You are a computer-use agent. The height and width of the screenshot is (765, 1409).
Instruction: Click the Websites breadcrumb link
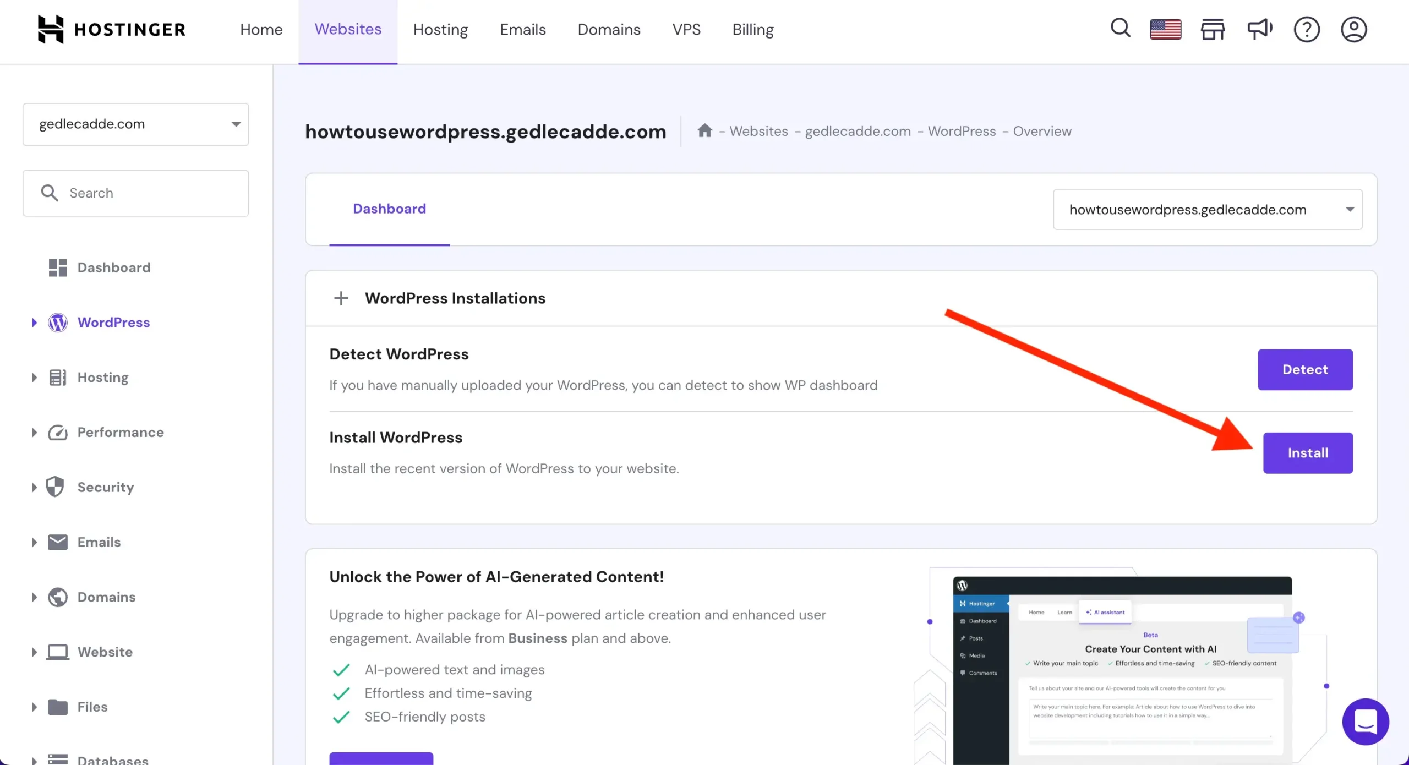coord(758,131)
